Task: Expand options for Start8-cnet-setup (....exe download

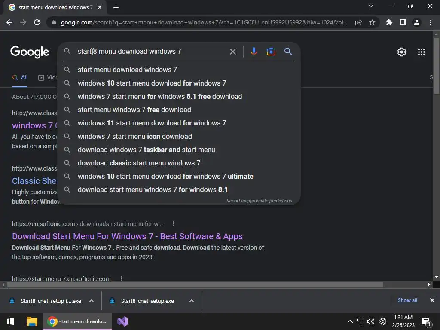Action: coord(92,301)
